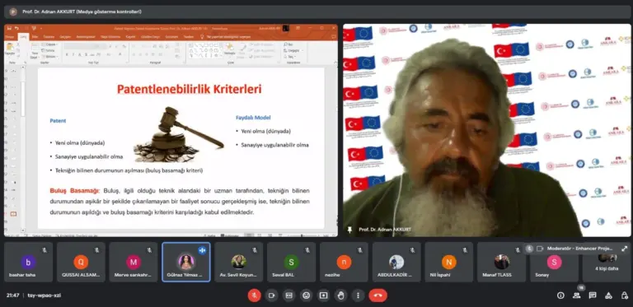
Task: Toggle bold K formatting button
Action: point(67,54)
